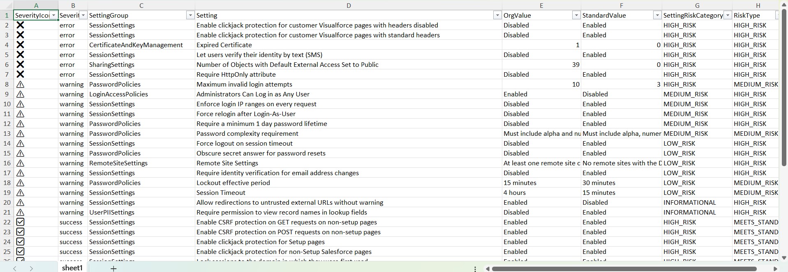788x272 pixels.
Task: Click the horizontal scrollbar right arrow
Action: (x=775, y=269)
